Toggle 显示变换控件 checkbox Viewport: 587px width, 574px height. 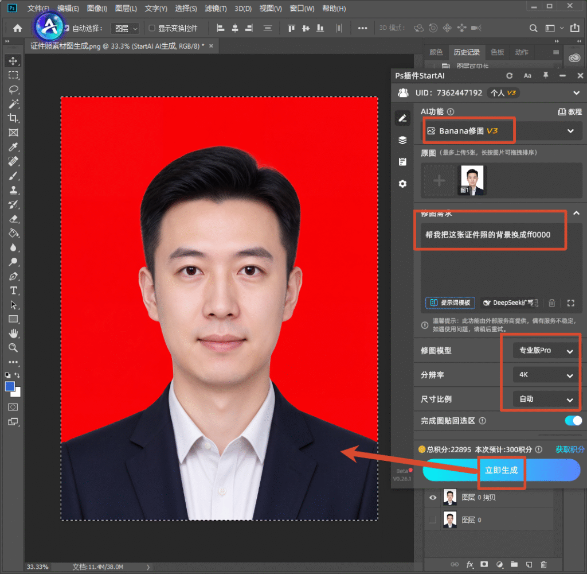(x=151, y=28)
